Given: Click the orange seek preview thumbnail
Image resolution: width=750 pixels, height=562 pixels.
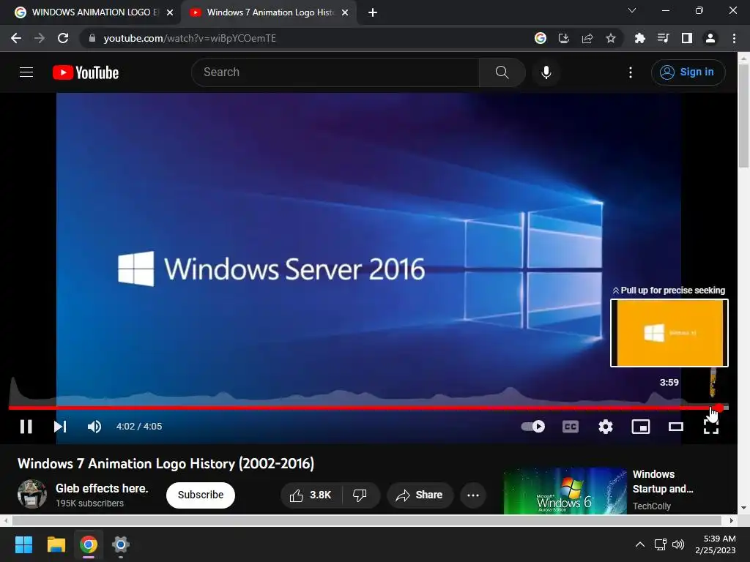Looking at the screenshot, I should pos(669,333).
